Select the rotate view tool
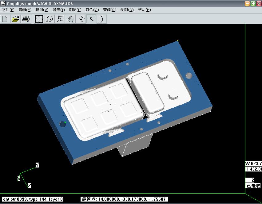The height and width of the screenshot is (204, 262). (x=81, y=19)
